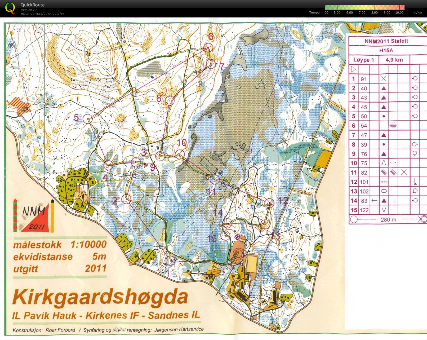Click control circle 4 on the map
427x340 pixels.
[x=108, y=165]
